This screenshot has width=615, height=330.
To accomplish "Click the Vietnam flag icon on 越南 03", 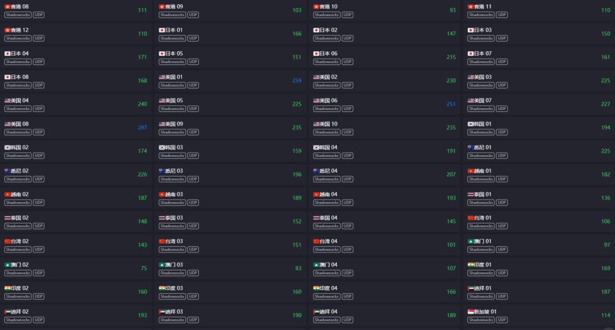I will click(162, 194).
